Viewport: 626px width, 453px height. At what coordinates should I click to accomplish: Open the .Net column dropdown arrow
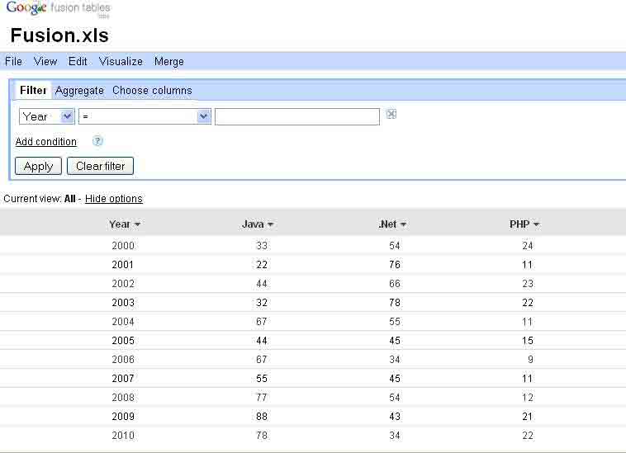(403, 224)
